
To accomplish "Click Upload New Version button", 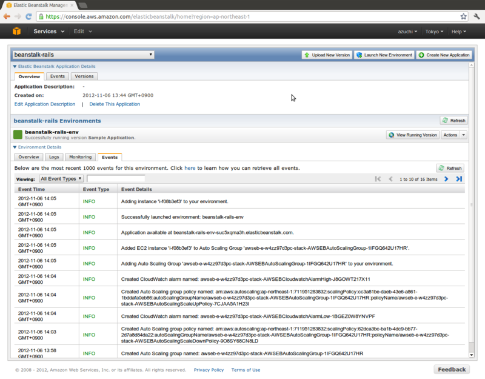I will [327, 55].
